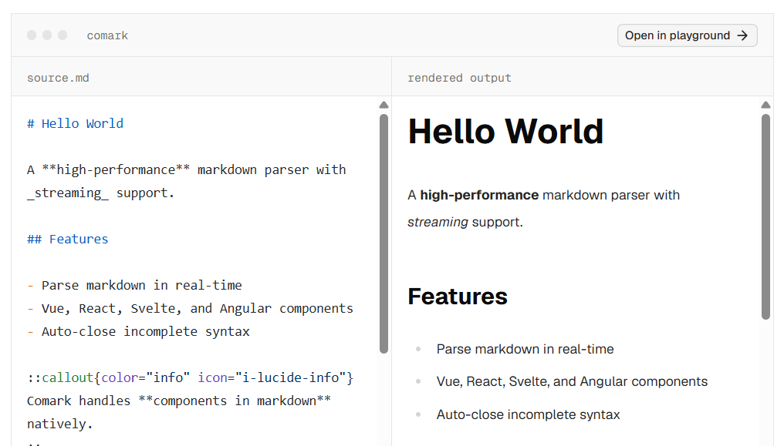Screen dimensions: 784x446
Task: Click '- Auto-close incomplete syntax' source line
Action: click(138, 332)
